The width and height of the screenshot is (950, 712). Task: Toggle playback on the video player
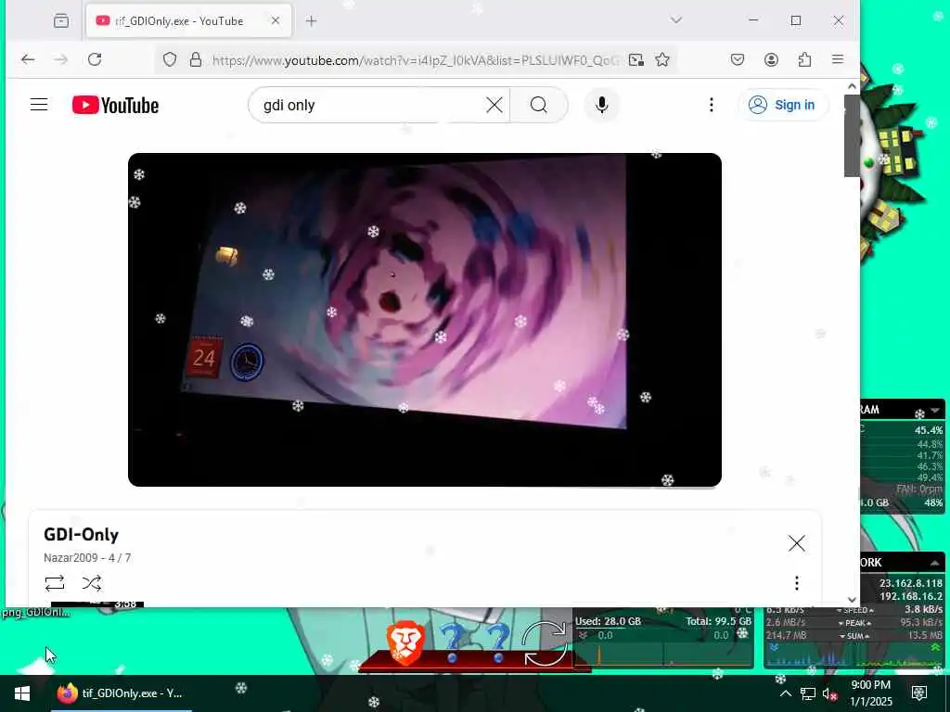(425, 320)
